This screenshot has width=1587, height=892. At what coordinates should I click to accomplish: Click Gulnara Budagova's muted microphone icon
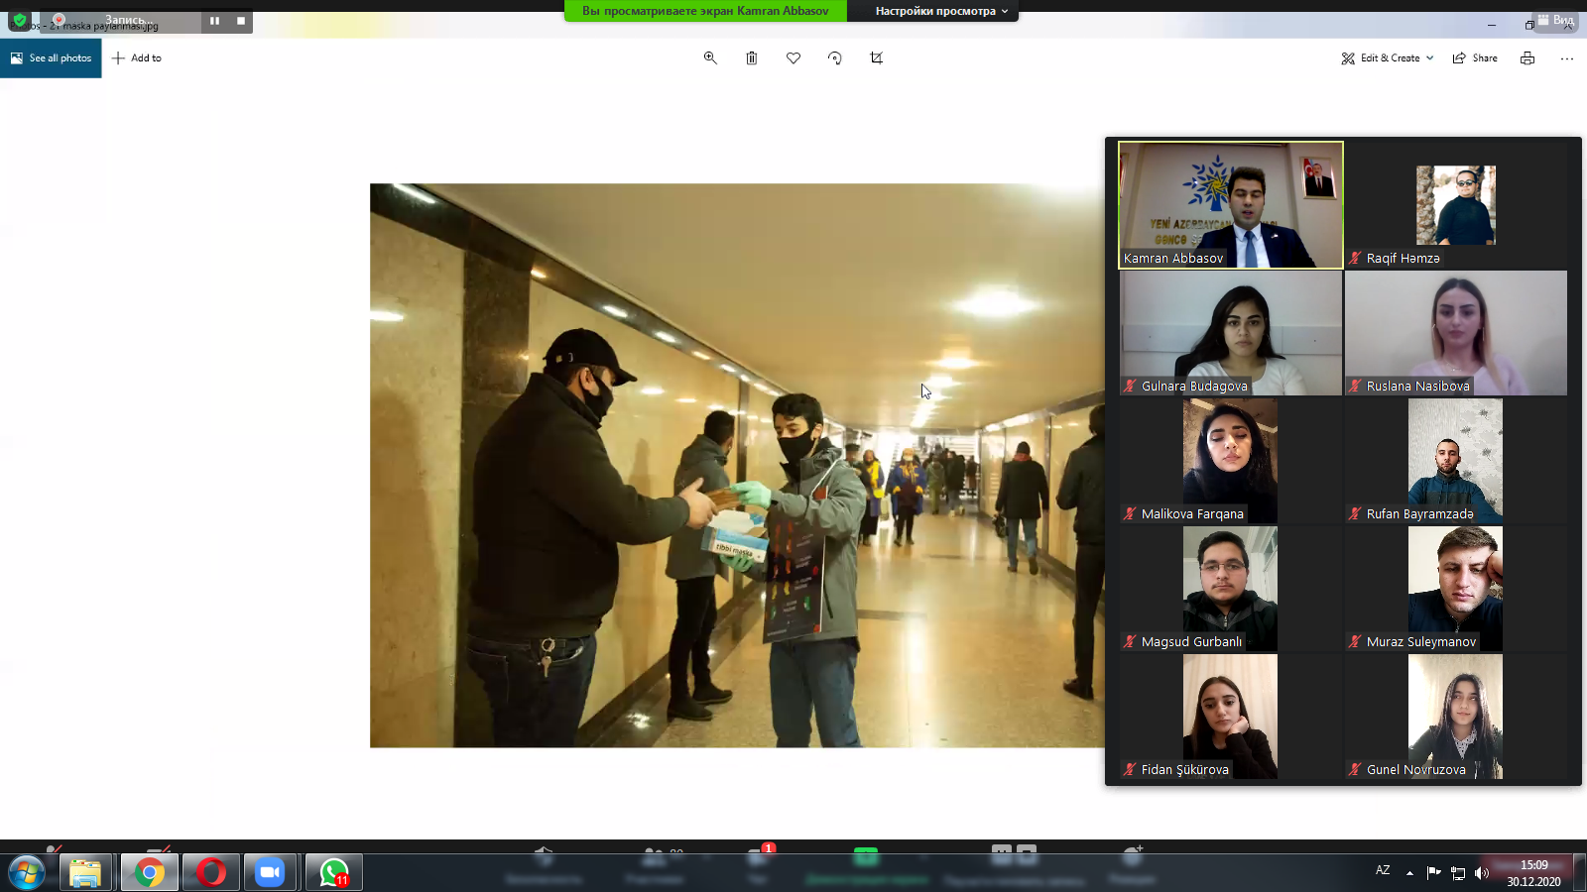pos(1130,387)
